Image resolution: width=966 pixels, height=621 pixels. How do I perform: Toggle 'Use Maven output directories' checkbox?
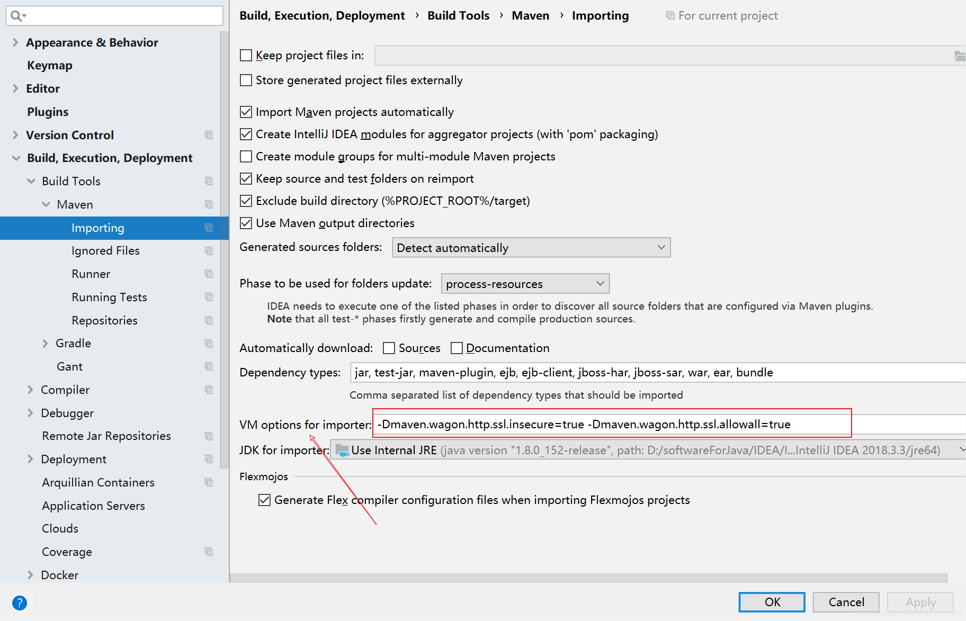point(246,223)
